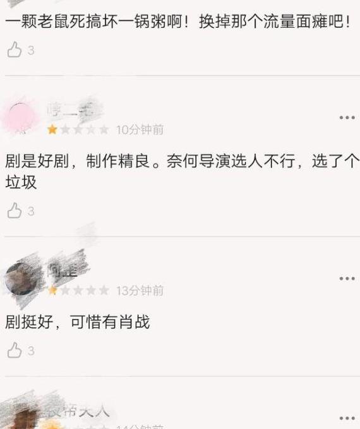360x429 pixels.
Task: Tap thumbs-up under 剧挺好，可惜有肖战
Action: [x=14, y=350]
